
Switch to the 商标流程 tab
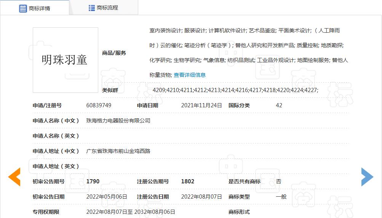[104, 8]
